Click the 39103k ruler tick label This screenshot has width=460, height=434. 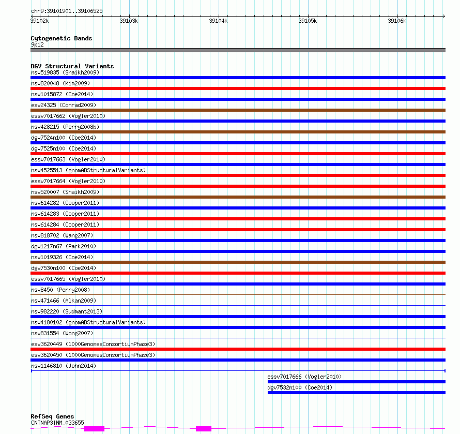(x=129, y=21)
